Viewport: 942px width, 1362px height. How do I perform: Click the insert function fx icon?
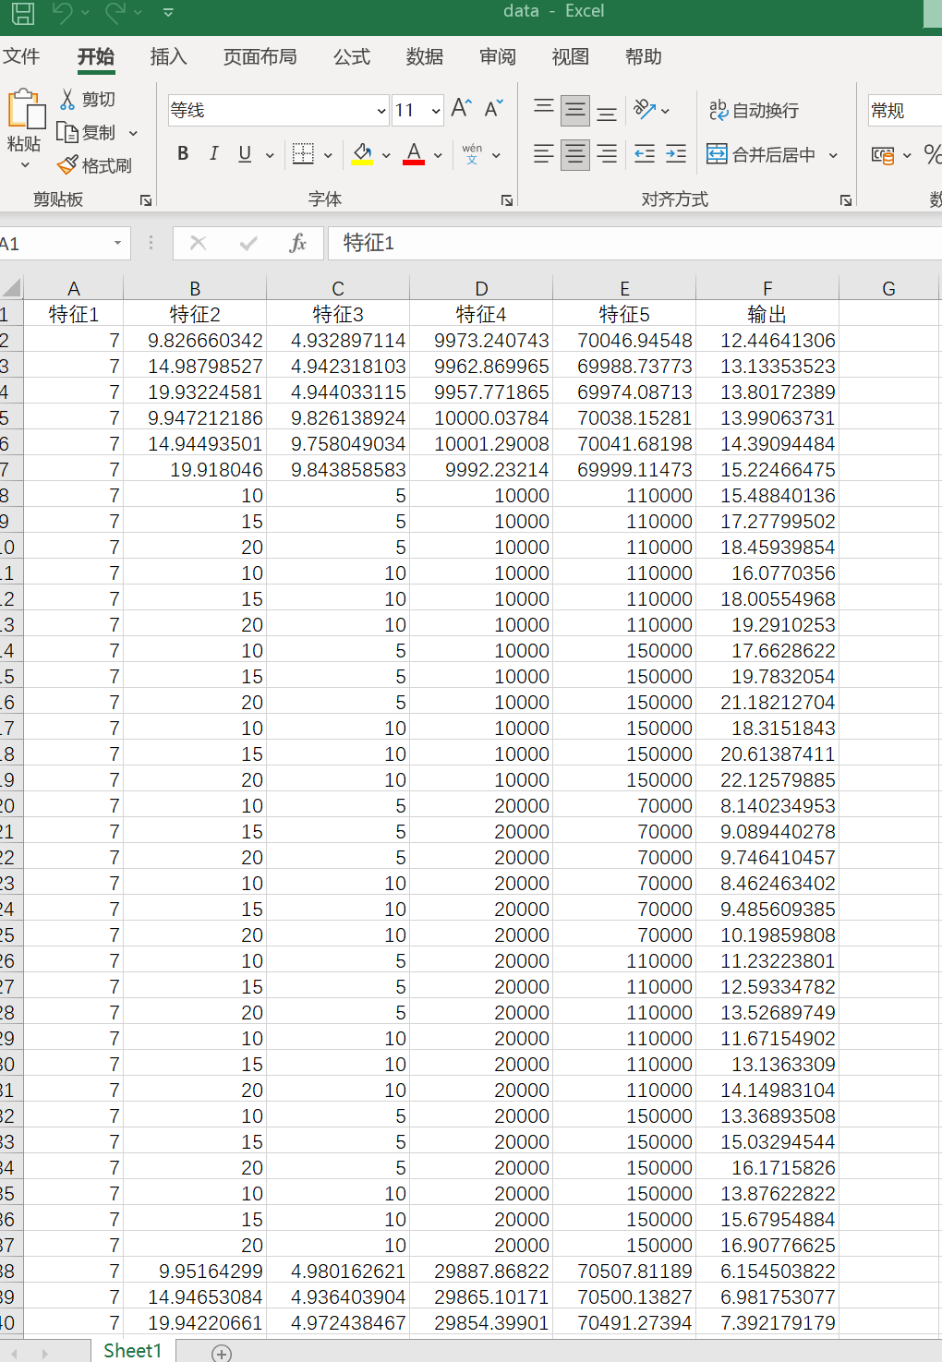(x=297, y=243)
